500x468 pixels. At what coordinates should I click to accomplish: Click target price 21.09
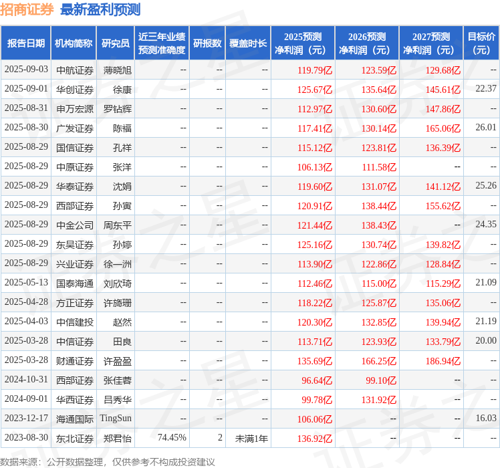coord(486,282)
